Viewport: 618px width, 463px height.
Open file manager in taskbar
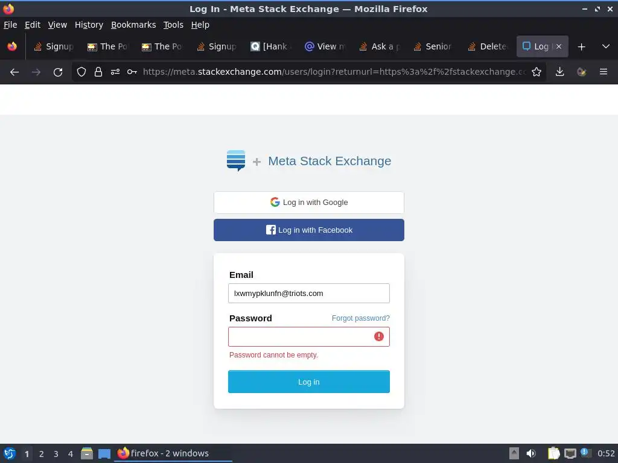87,453
